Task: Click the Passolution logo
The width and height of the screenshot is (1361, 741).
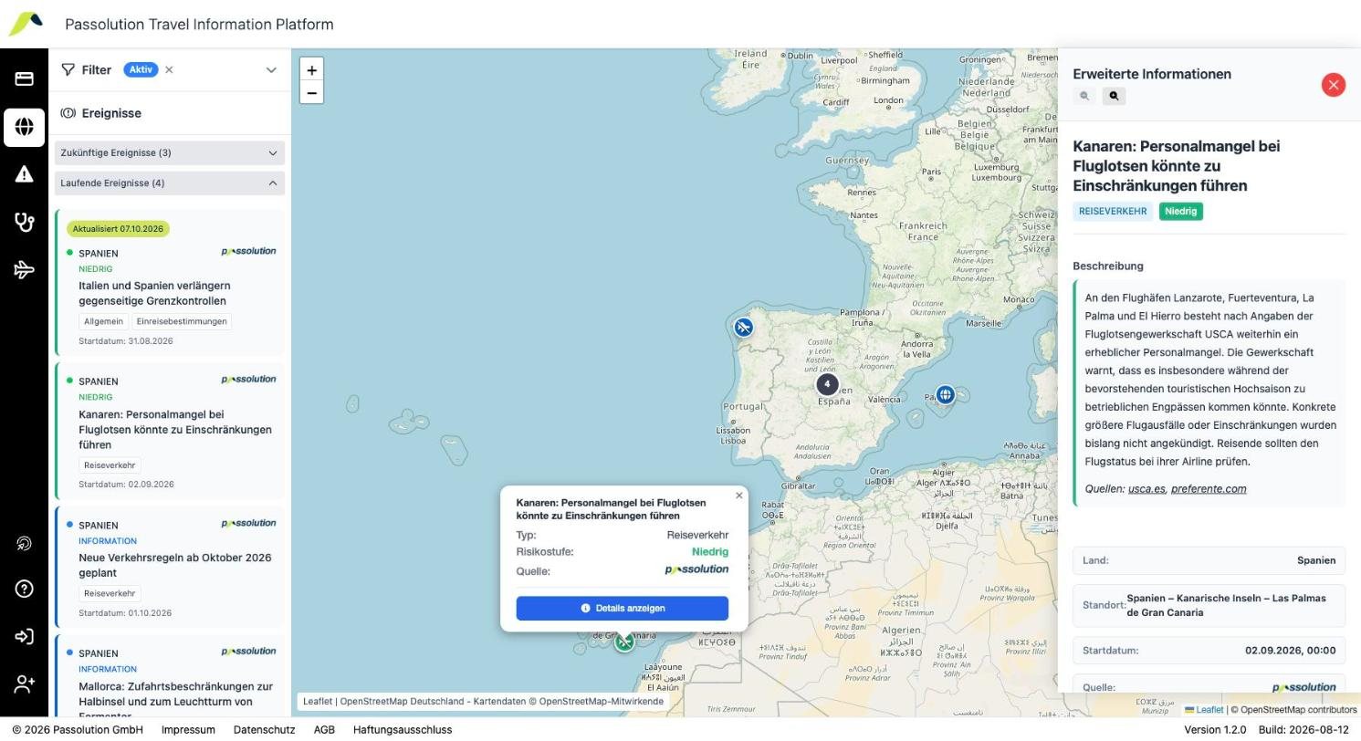Action: pos(26,24)
